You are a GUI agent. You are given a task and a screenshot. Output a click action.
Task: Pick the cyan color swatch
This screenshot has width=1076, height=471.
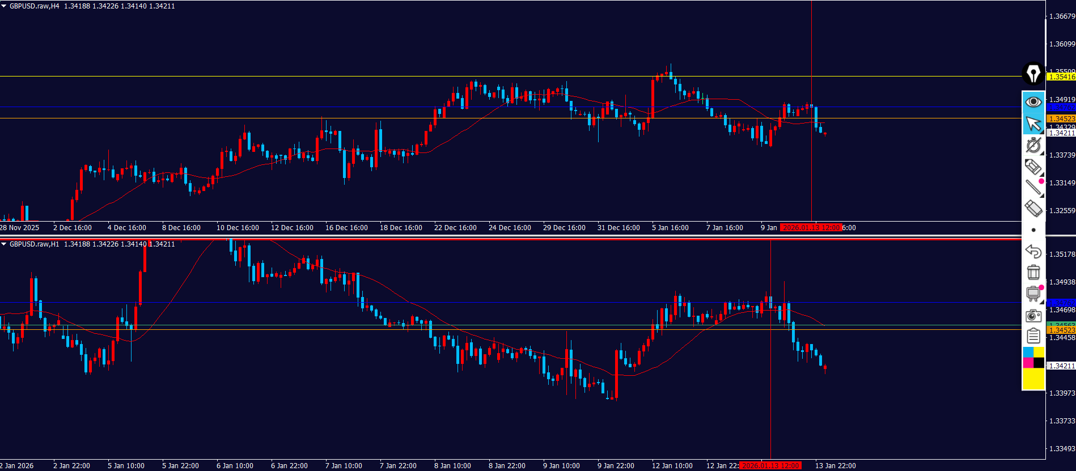(1028, 353)
